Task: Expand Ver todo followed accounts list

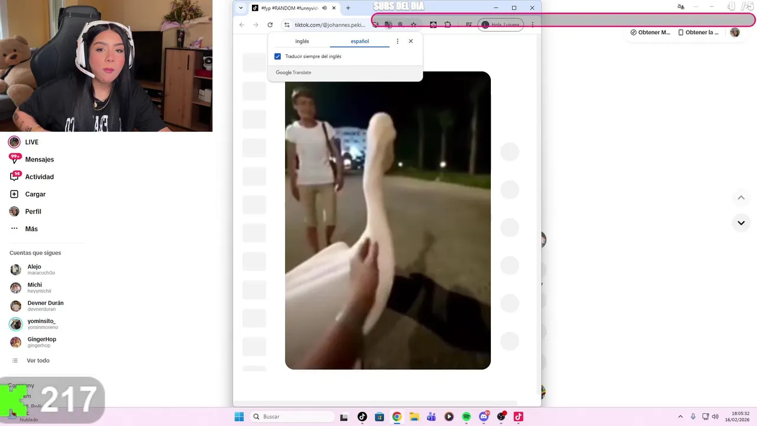Action: pyautogui.click(x=31, y=360)
